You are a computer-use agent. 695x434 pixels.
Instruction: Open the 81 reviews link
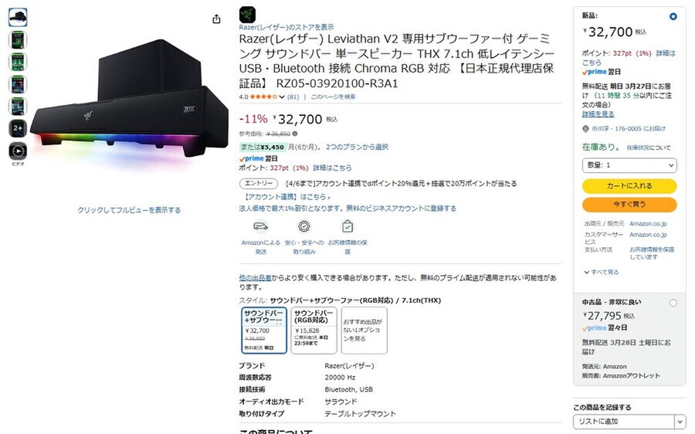293,97
